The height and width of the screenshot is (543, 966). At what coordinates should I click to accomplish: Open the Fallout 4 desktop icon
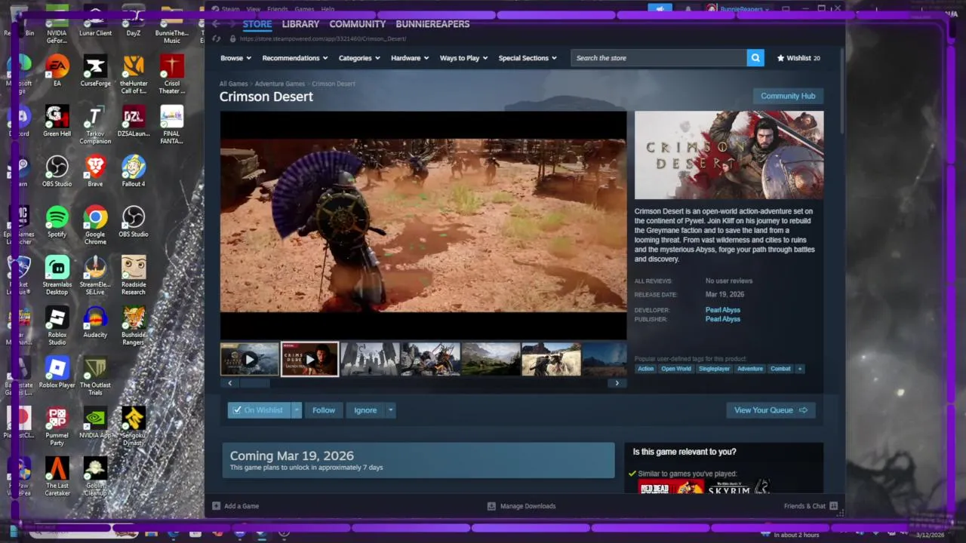coord(134,171)
